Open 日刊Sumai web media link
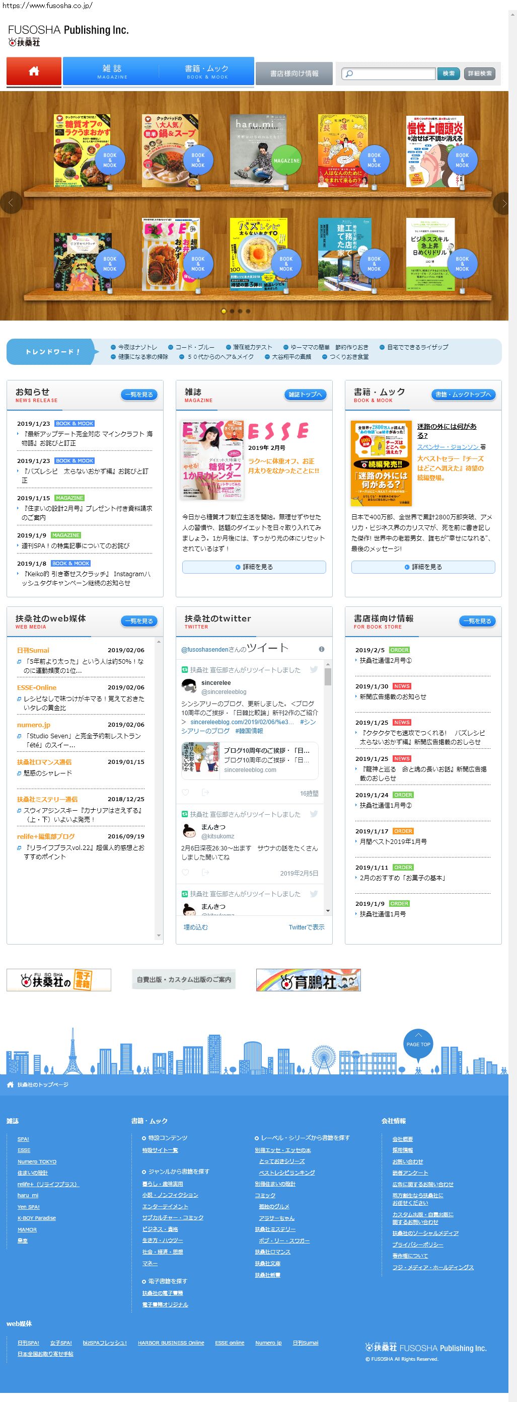Viewport: 517px width, 1402px height. tap(33, 650)
